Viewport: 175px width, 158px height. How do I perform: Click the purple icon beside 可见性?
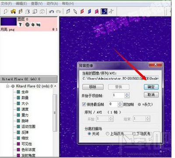[x=18, y=144]
